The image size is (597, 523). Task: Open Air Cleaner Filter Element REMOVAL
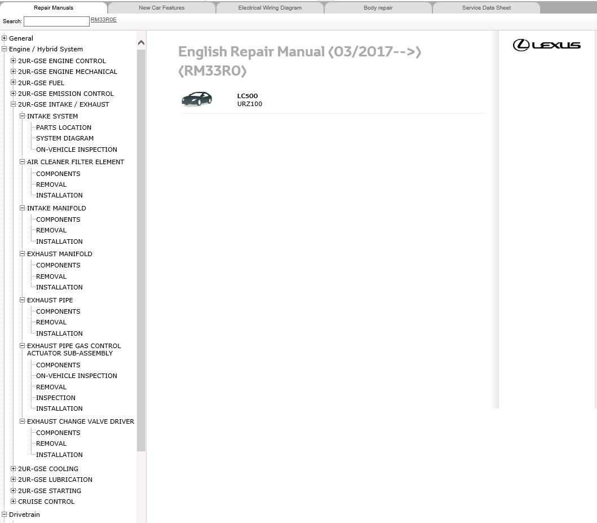pyautogui.click(x=51, y=184)
